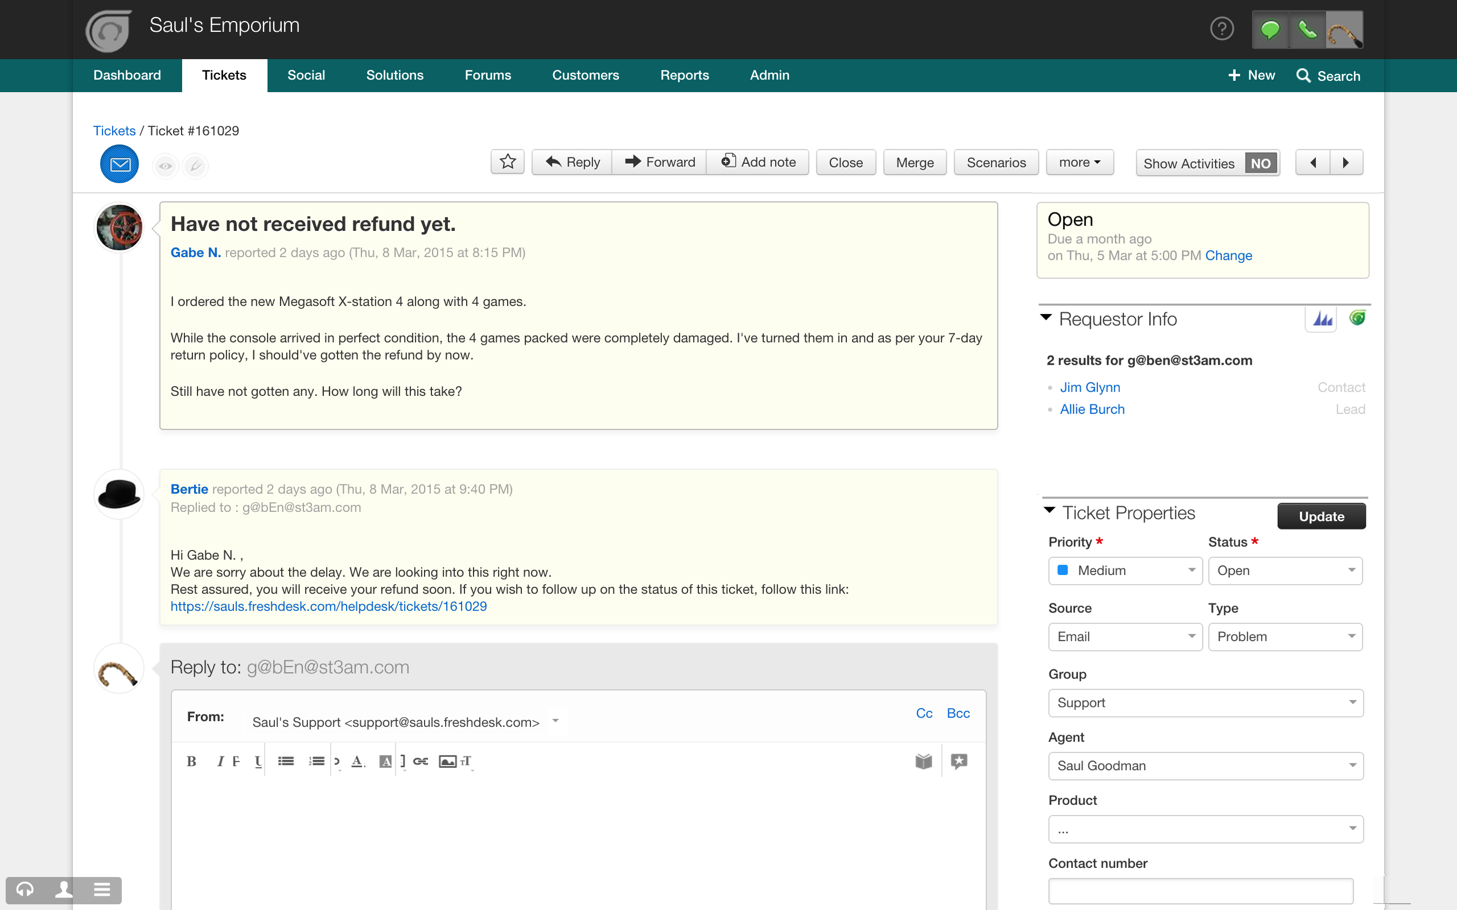
Task: Click the green chat bubble icon
Action: [x=1270, y=29]
